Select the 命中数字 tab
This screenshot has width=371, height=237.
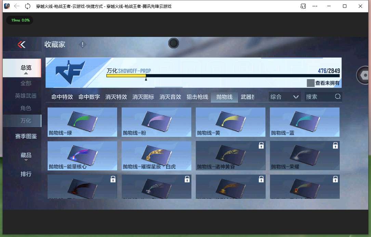(x=89, y=97)
